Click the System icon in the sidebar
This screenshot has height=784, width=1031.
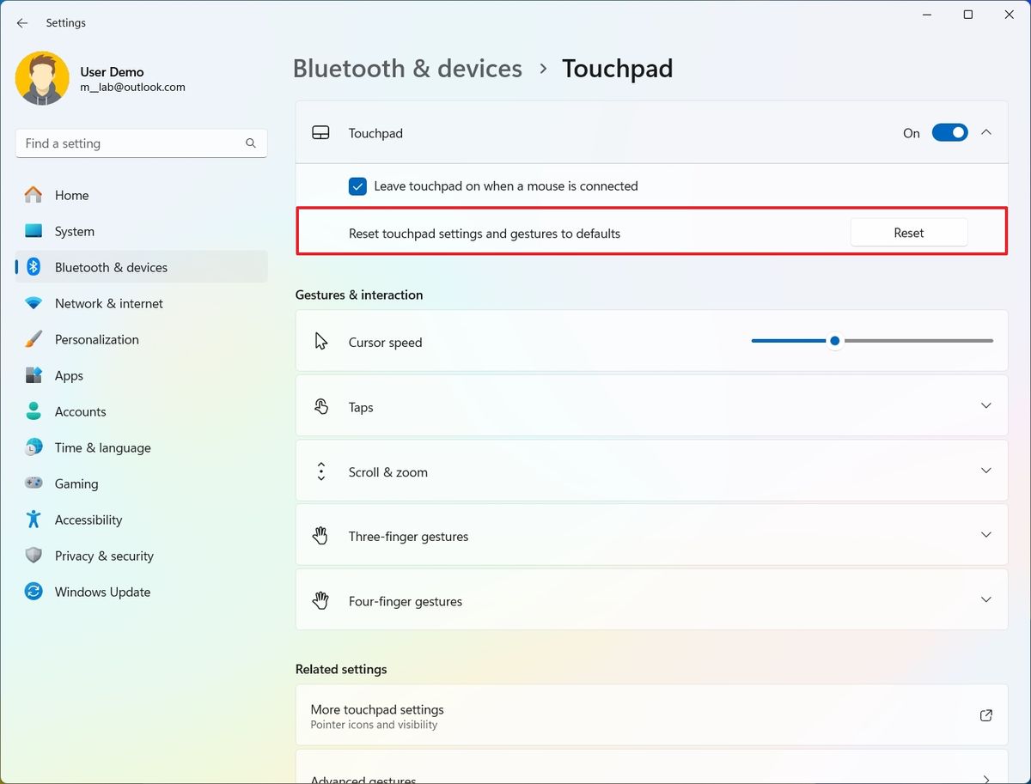click(33, 231)
